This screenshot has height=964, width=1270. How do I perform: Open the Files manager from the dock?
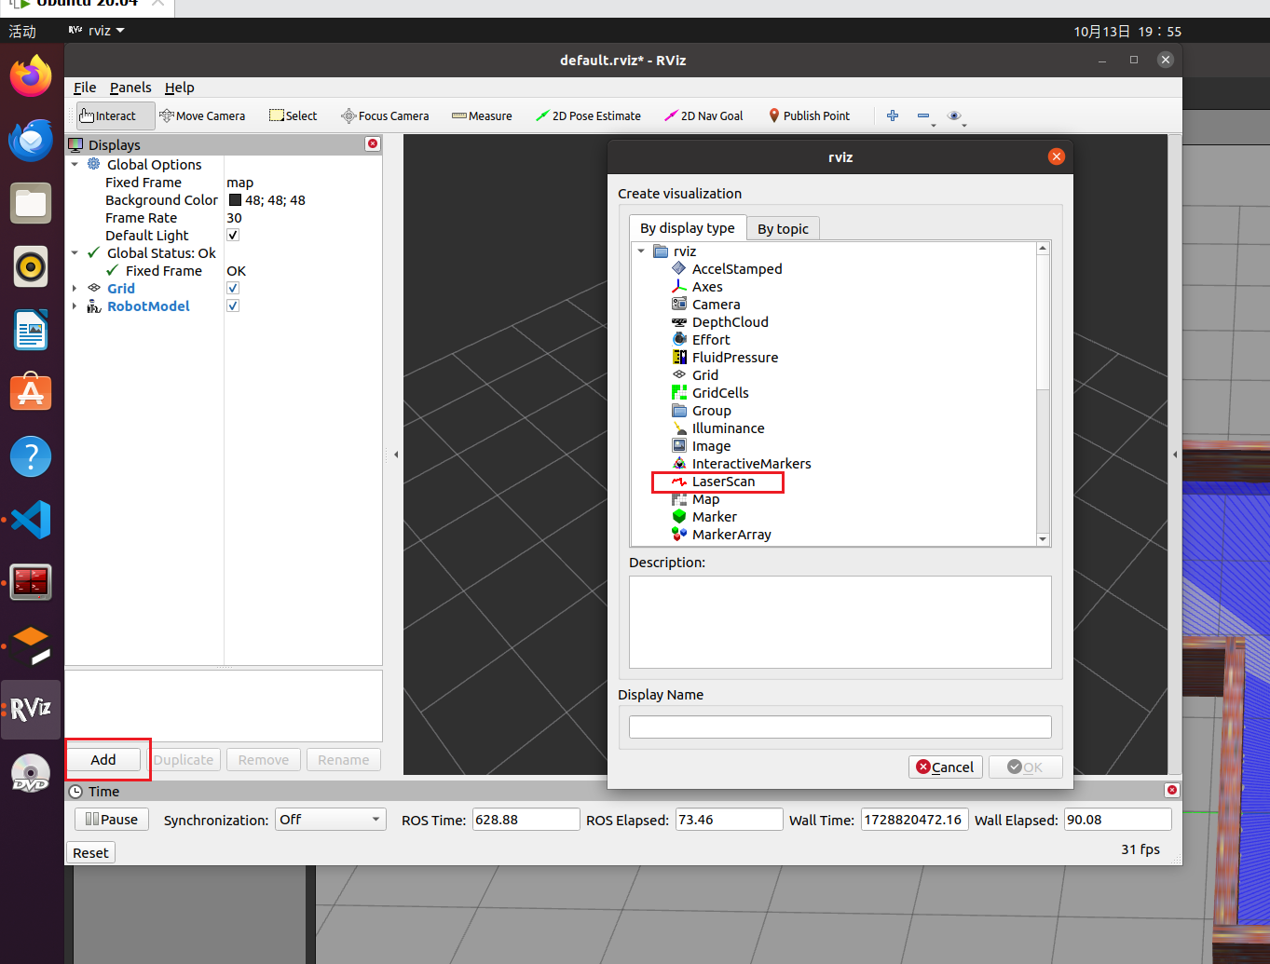(x=31, y=203)
